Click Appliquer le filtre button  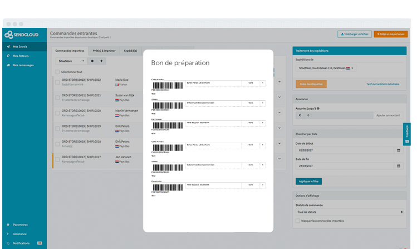coord(308,182)
